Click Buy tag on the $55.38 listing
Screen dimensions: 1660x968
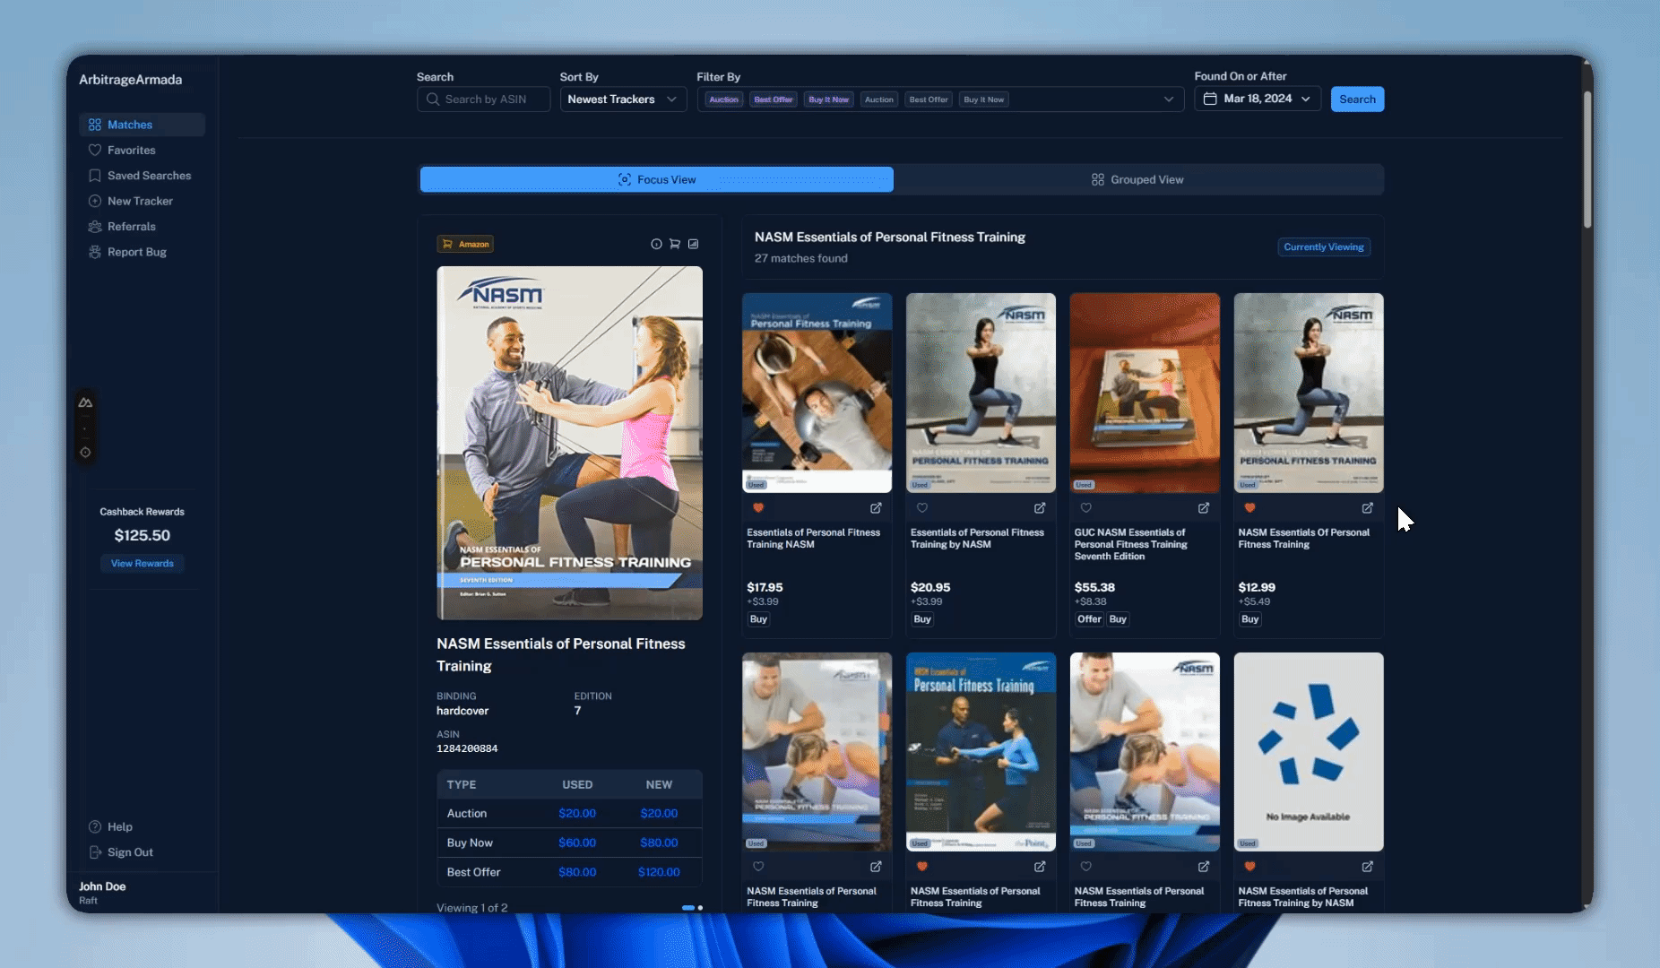1118,619
